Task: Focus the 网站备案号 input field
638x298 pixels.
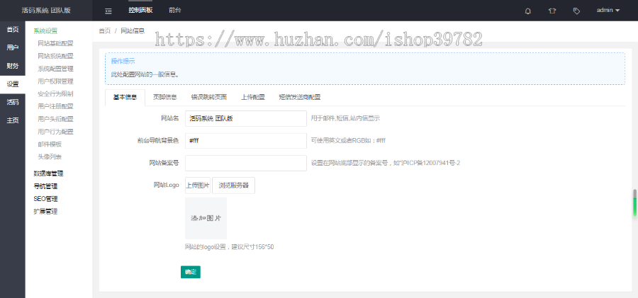Action: coord(246,163)
